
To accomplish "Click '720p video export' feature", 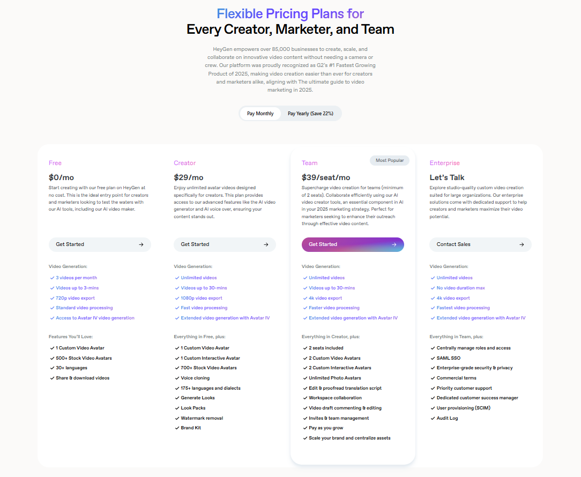I will coord(75,298).
